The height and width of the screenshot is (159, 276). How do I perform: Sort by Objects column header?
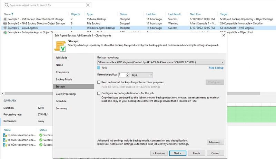[x=75, y=14]
